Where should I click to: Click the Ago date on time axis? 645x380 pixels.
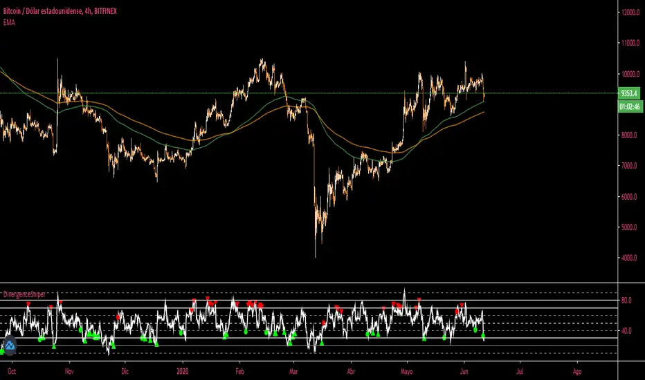click(x=577, y=372)
